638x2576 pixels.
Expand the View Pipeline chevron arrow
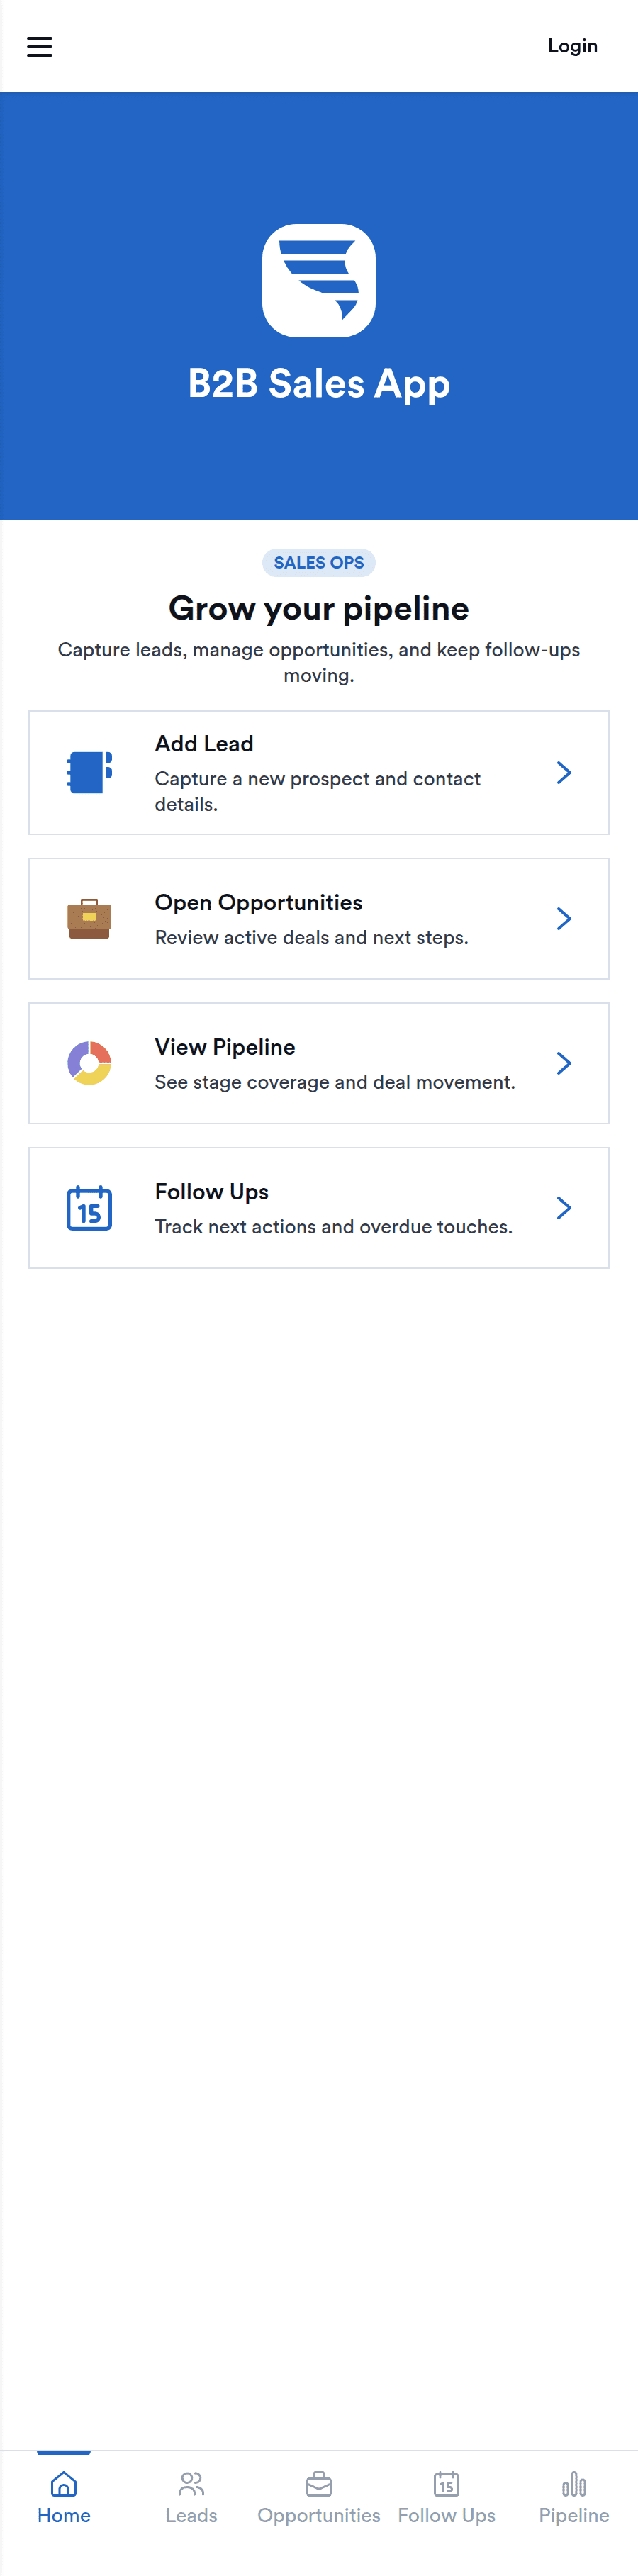(x=564, y=1062)
